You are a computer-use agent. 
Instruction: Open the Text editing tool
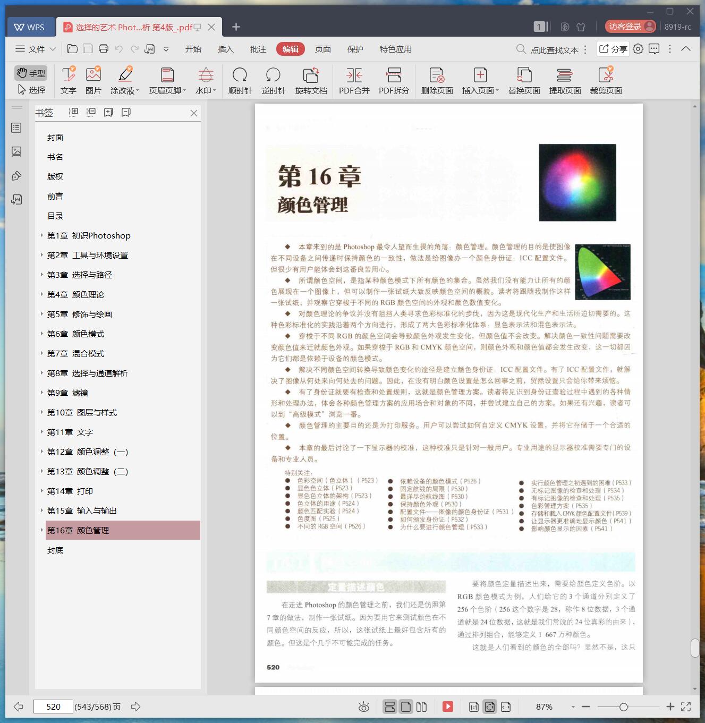(x=69, y=81)
